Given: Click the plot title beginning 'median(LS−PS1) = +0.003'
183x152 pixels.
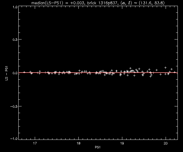Looking at the screenshot, I should coord(98,3).
